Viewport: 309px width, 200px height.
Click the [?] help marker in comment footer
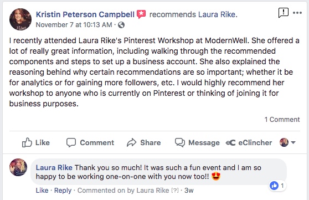175,191
